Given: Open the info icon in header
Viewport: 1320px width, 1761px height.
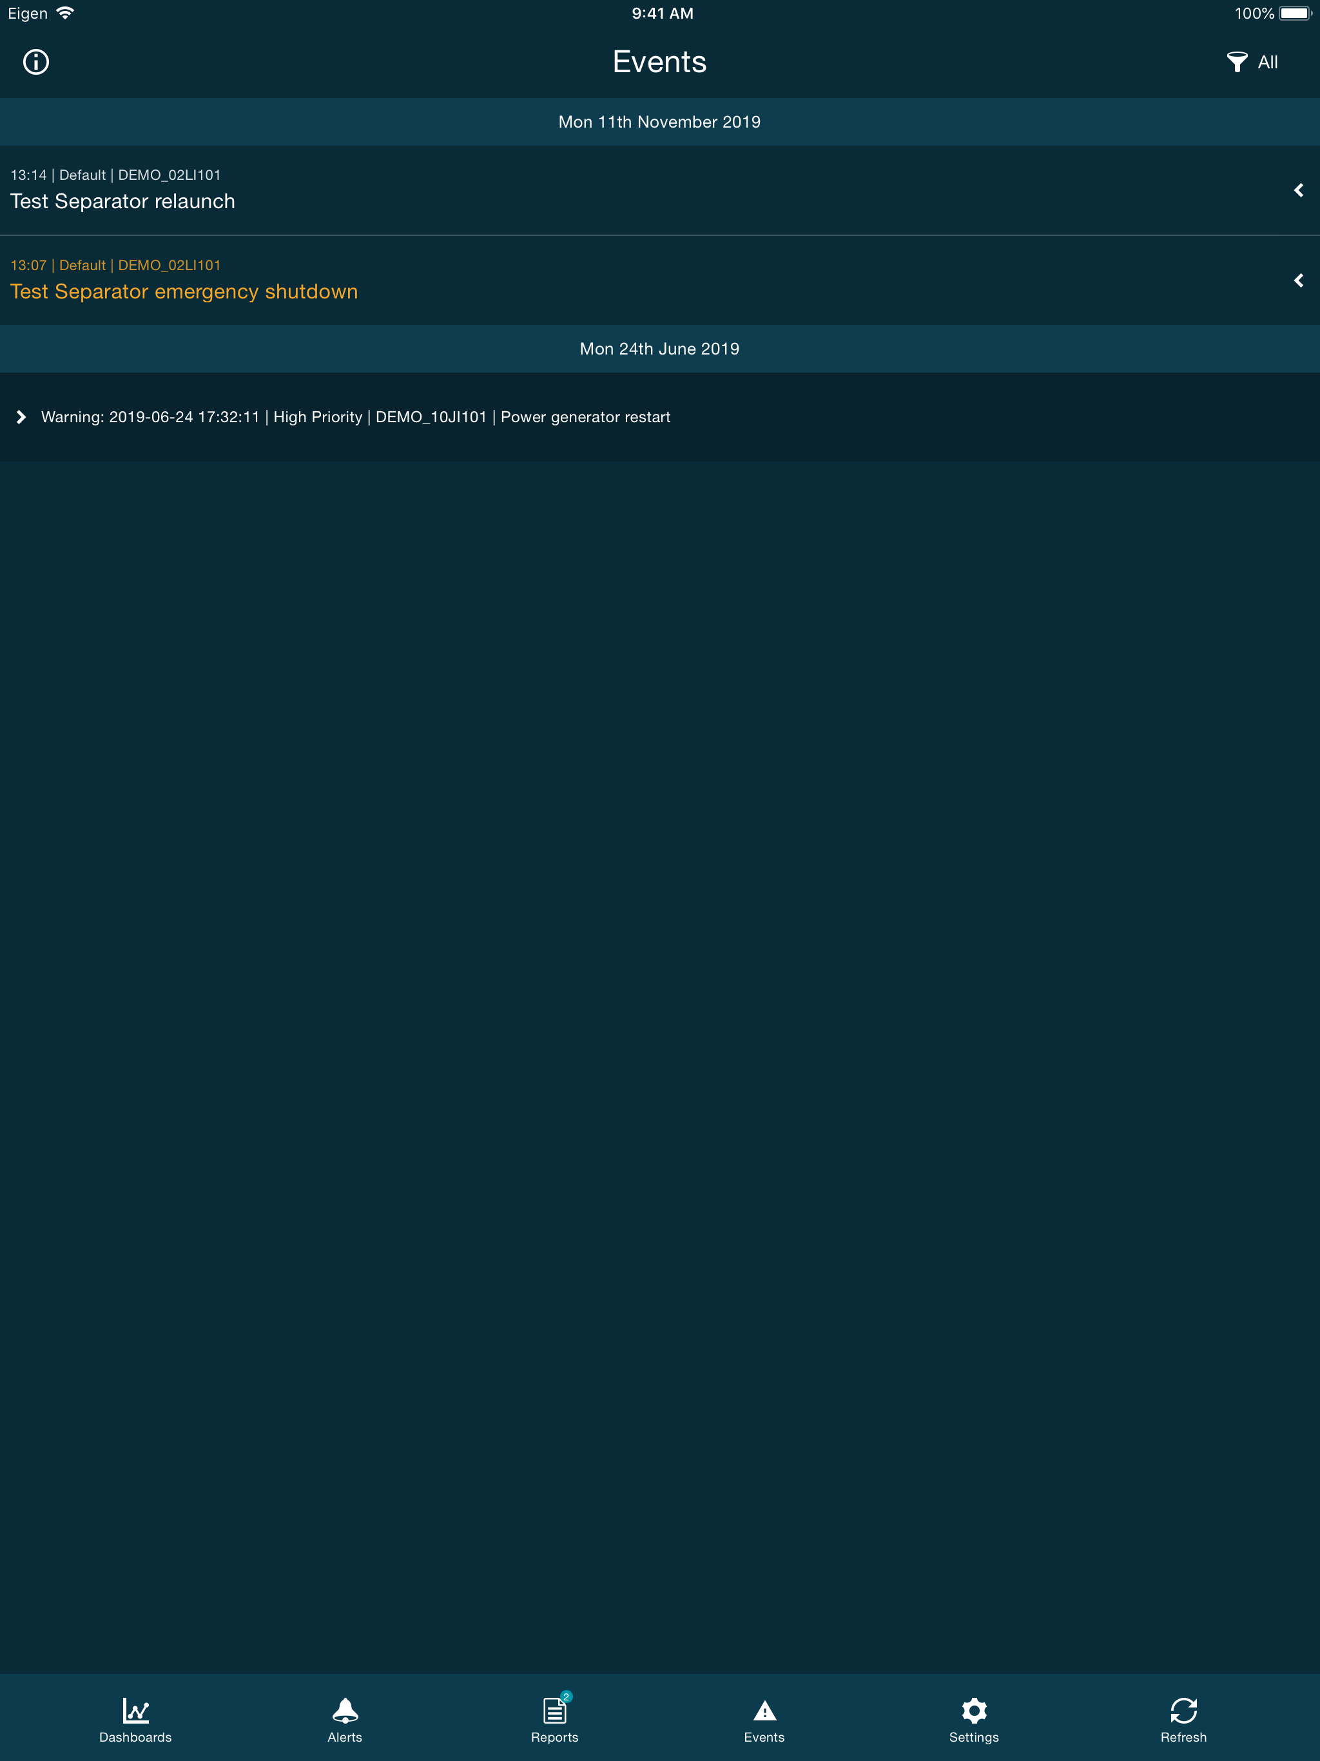Looking at the screenshot, I should pos(36,62).
